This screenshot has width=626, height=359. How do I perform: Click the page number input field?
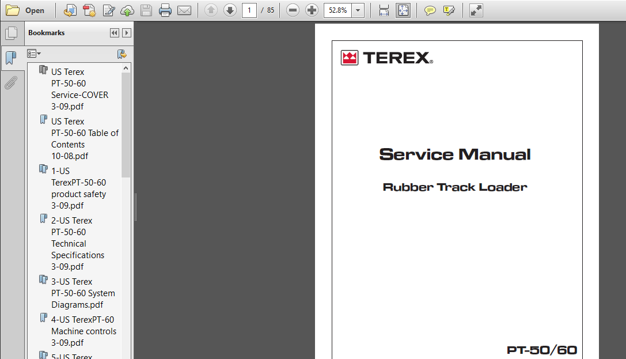249,10
